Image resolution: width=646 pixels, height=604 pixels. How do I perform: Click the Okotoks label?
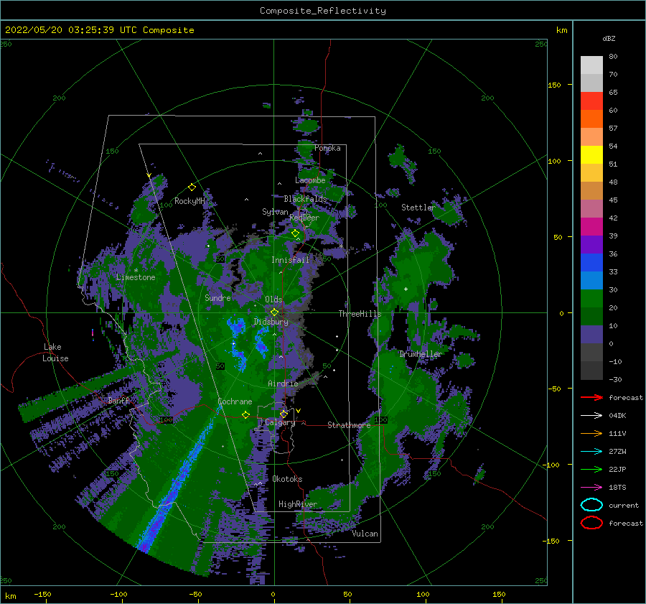point(288,479)
